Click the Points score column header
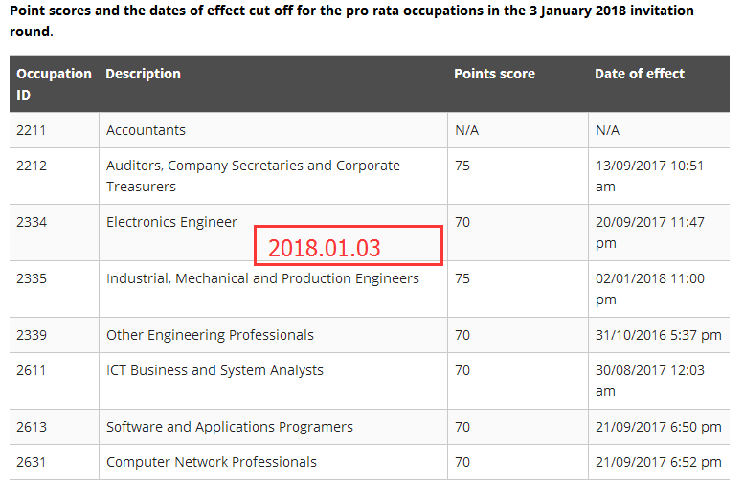Screen dimensions: 744x487 494,74
